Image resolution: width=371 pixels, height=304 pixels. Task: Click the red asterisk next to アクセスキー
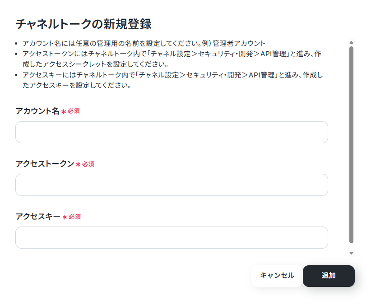(65, 217)
